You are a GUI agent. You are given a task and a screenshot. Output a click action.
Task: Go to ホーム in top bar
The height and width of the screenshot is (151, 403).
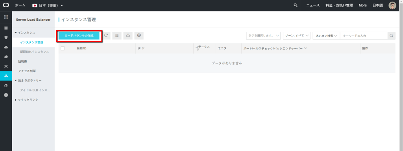(20, 5)
